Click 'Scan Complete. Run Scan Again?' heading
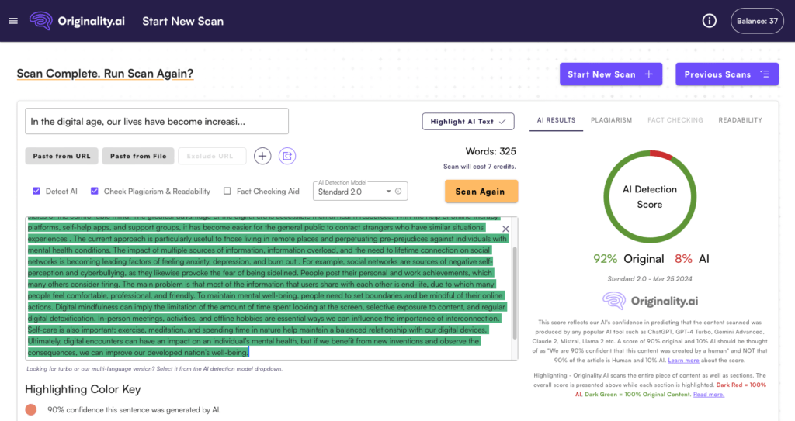The height and width of the screenshot is (421, 795). (105, 74)
